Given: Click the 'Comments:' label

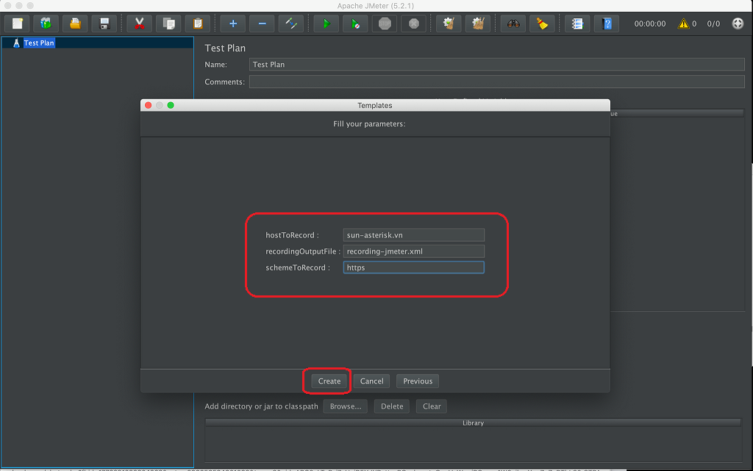Looking at the screenshot, I should click(x=224, y=82).
